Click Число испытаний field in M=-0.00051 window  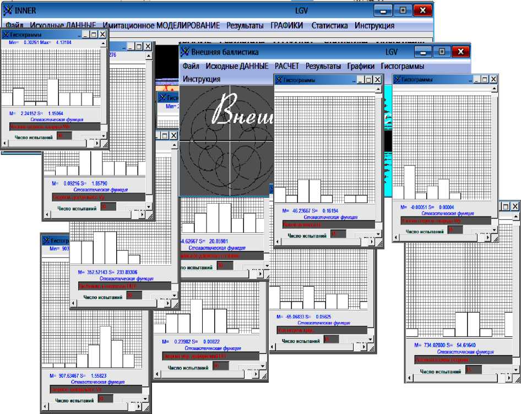point(455,230)
